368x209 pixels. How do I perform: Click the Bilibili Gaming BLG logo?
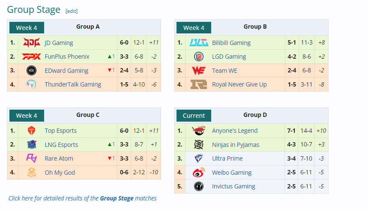199,43
